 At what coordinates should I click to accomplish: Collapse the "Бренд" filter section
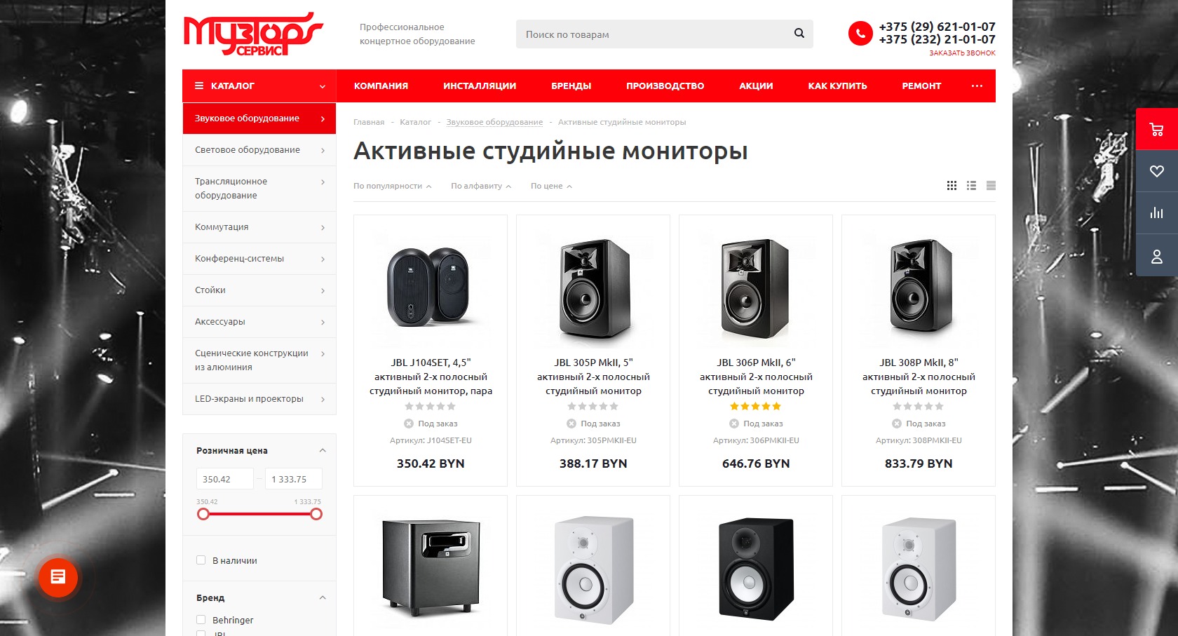tap(323, 597)
